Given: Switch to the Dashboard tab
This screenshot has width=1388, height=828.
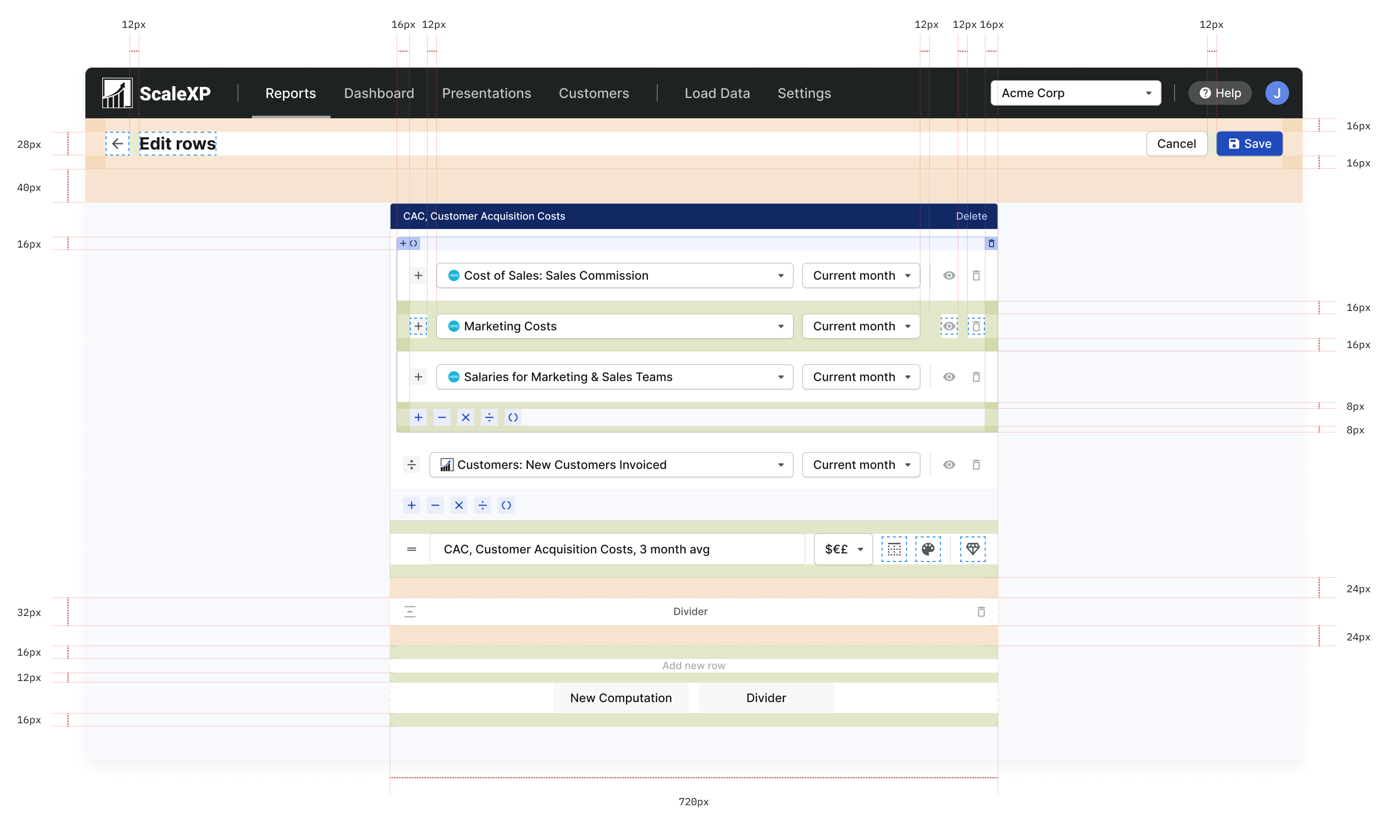Looking at the screenshot, I should pos(378,93).
